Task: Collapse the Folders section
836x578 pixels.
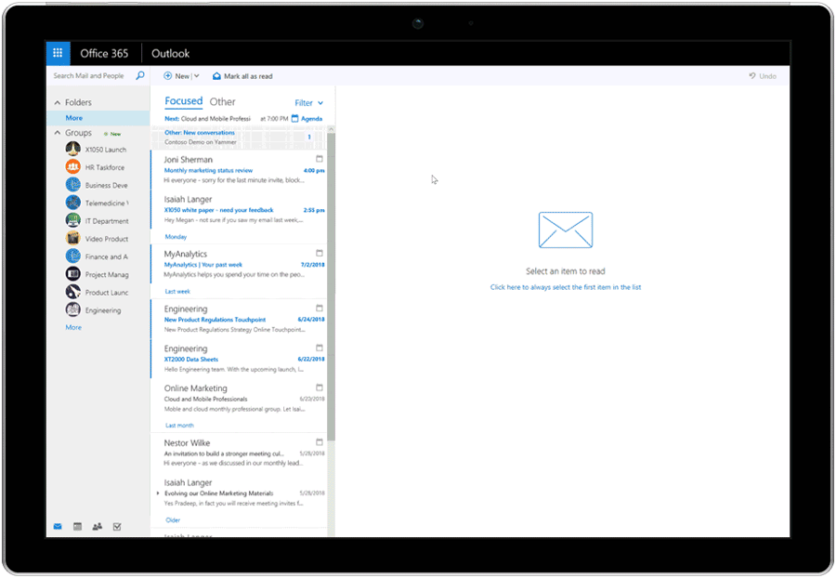Action: [x=59, y=102]
